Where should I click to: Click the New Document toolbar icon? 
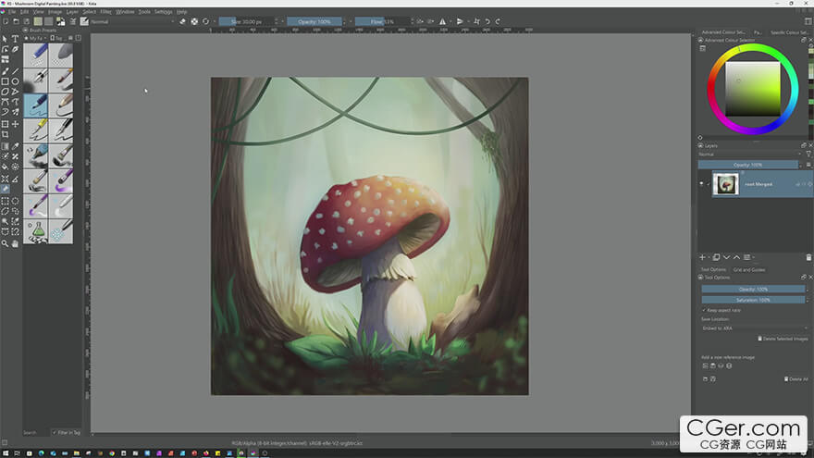click(6, 21)
